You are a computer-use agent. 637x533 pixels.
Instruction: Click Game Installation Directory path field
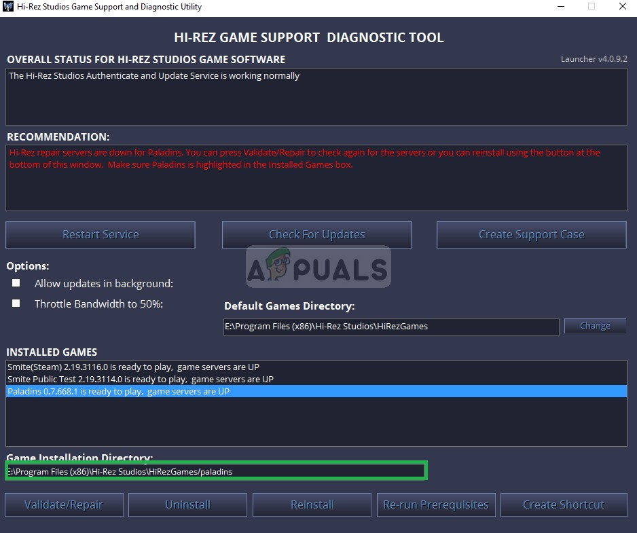click(x=216, y=471)
